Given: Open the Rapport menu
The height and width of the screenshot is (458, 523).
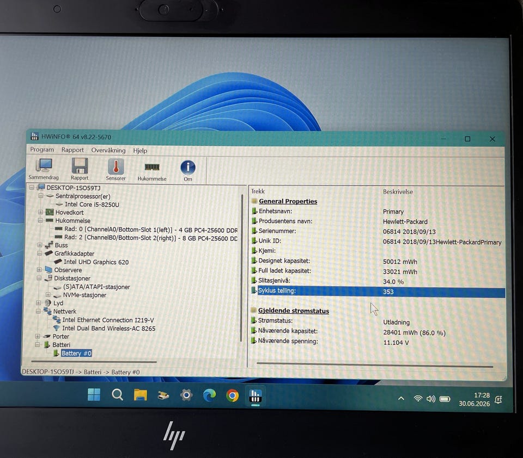Looking at the screenshot, I should tap(72, 150).
